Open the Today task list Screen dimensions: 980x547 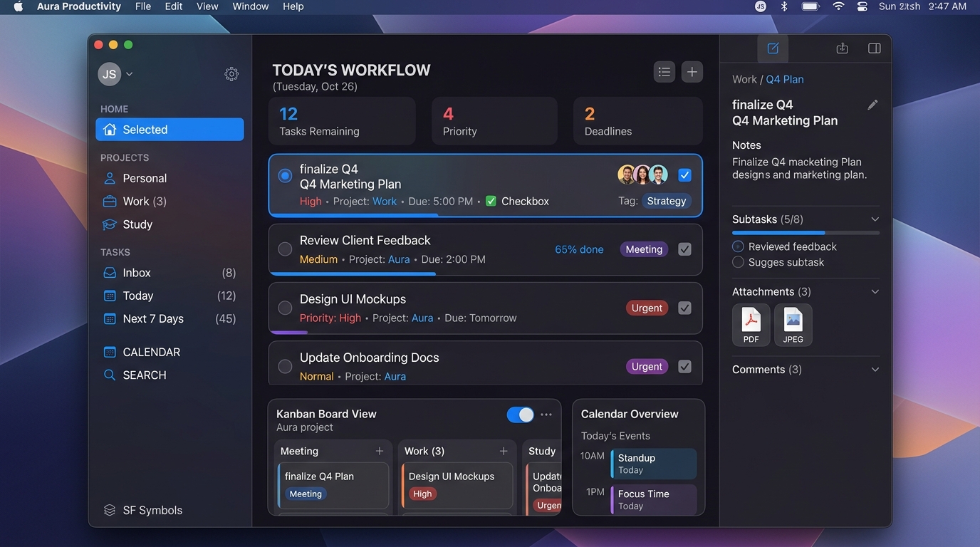click(170, 296)
